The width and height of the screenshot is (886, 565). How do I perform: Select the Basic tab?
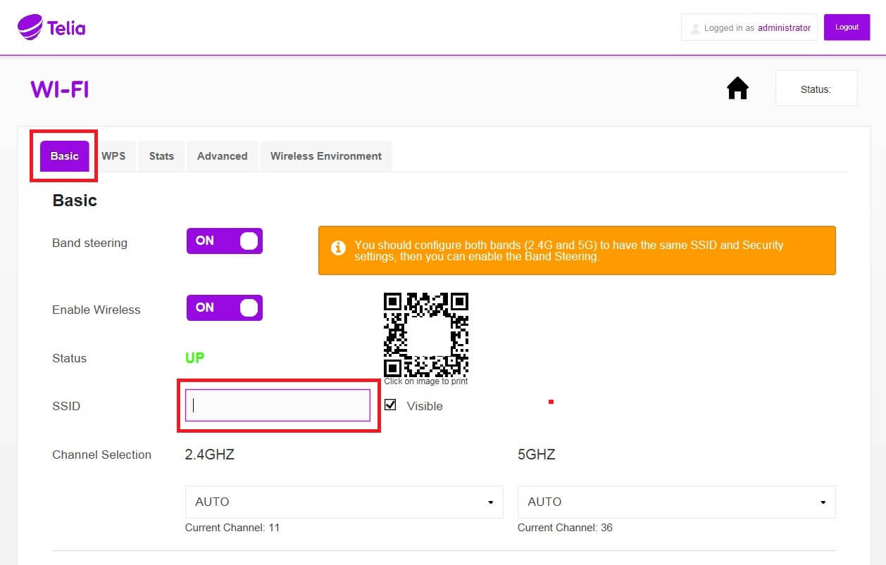[64, 156]
